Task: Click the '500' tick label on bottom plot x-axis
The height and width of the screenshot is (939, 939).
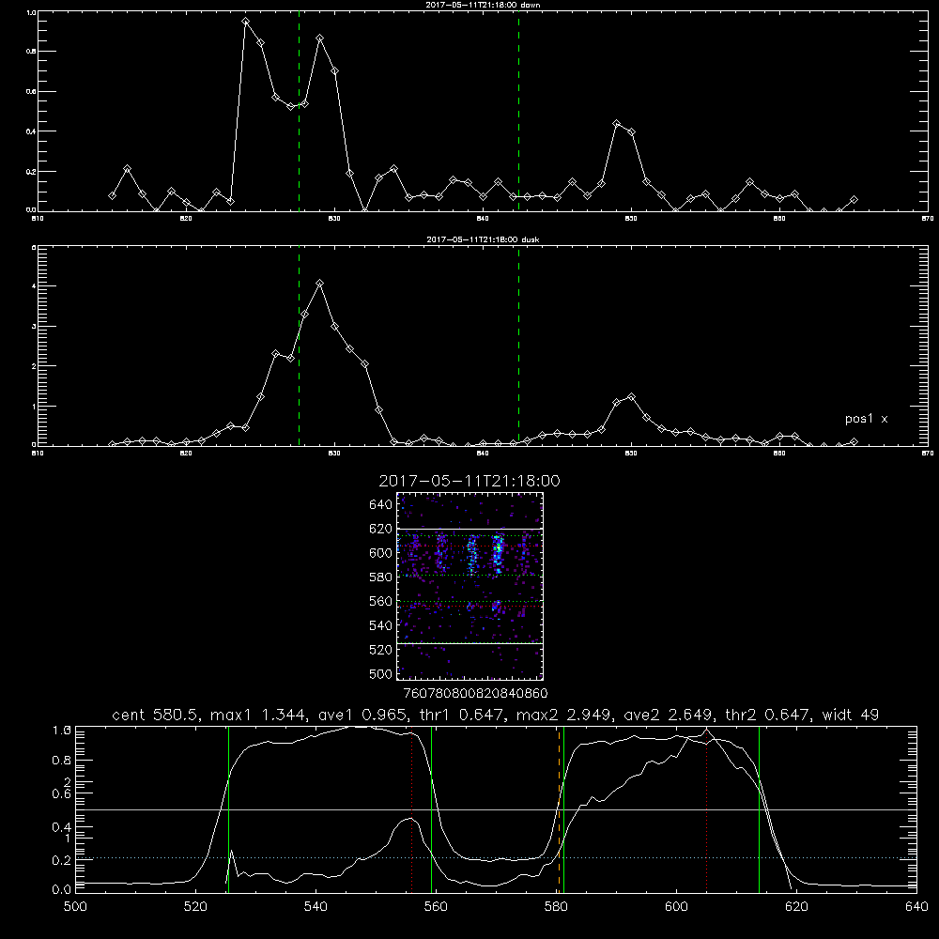Action: (75, 907)
